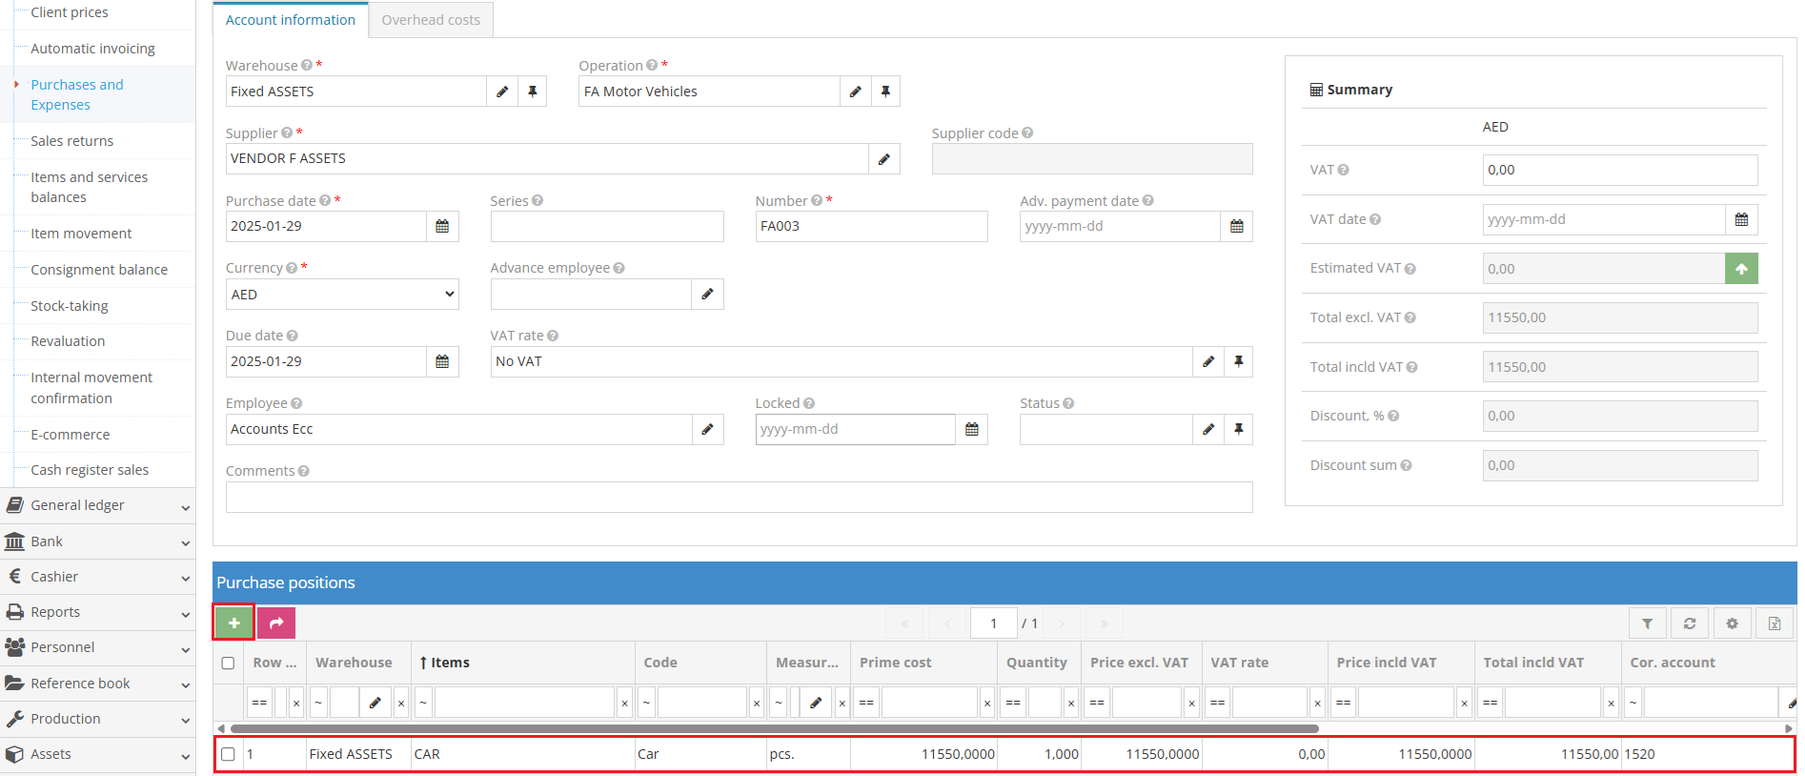Expand the Bank sidebar section
The image size is (1805, 776).
pos(97,541)
